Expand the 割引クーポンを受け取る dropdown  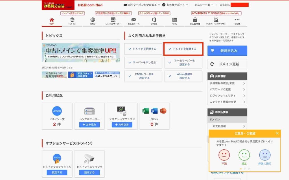click(142, 5)
